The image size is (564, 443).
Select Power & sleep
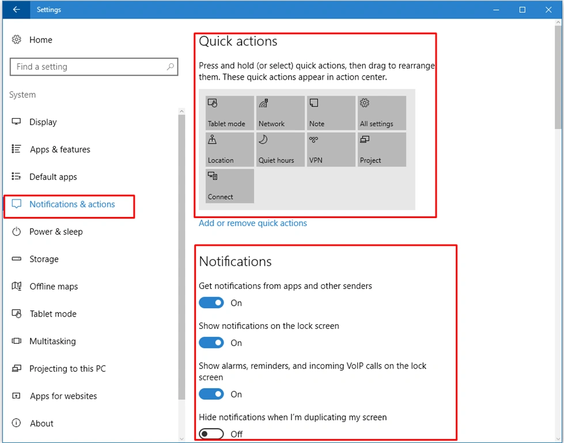click(x=56, y=231)
